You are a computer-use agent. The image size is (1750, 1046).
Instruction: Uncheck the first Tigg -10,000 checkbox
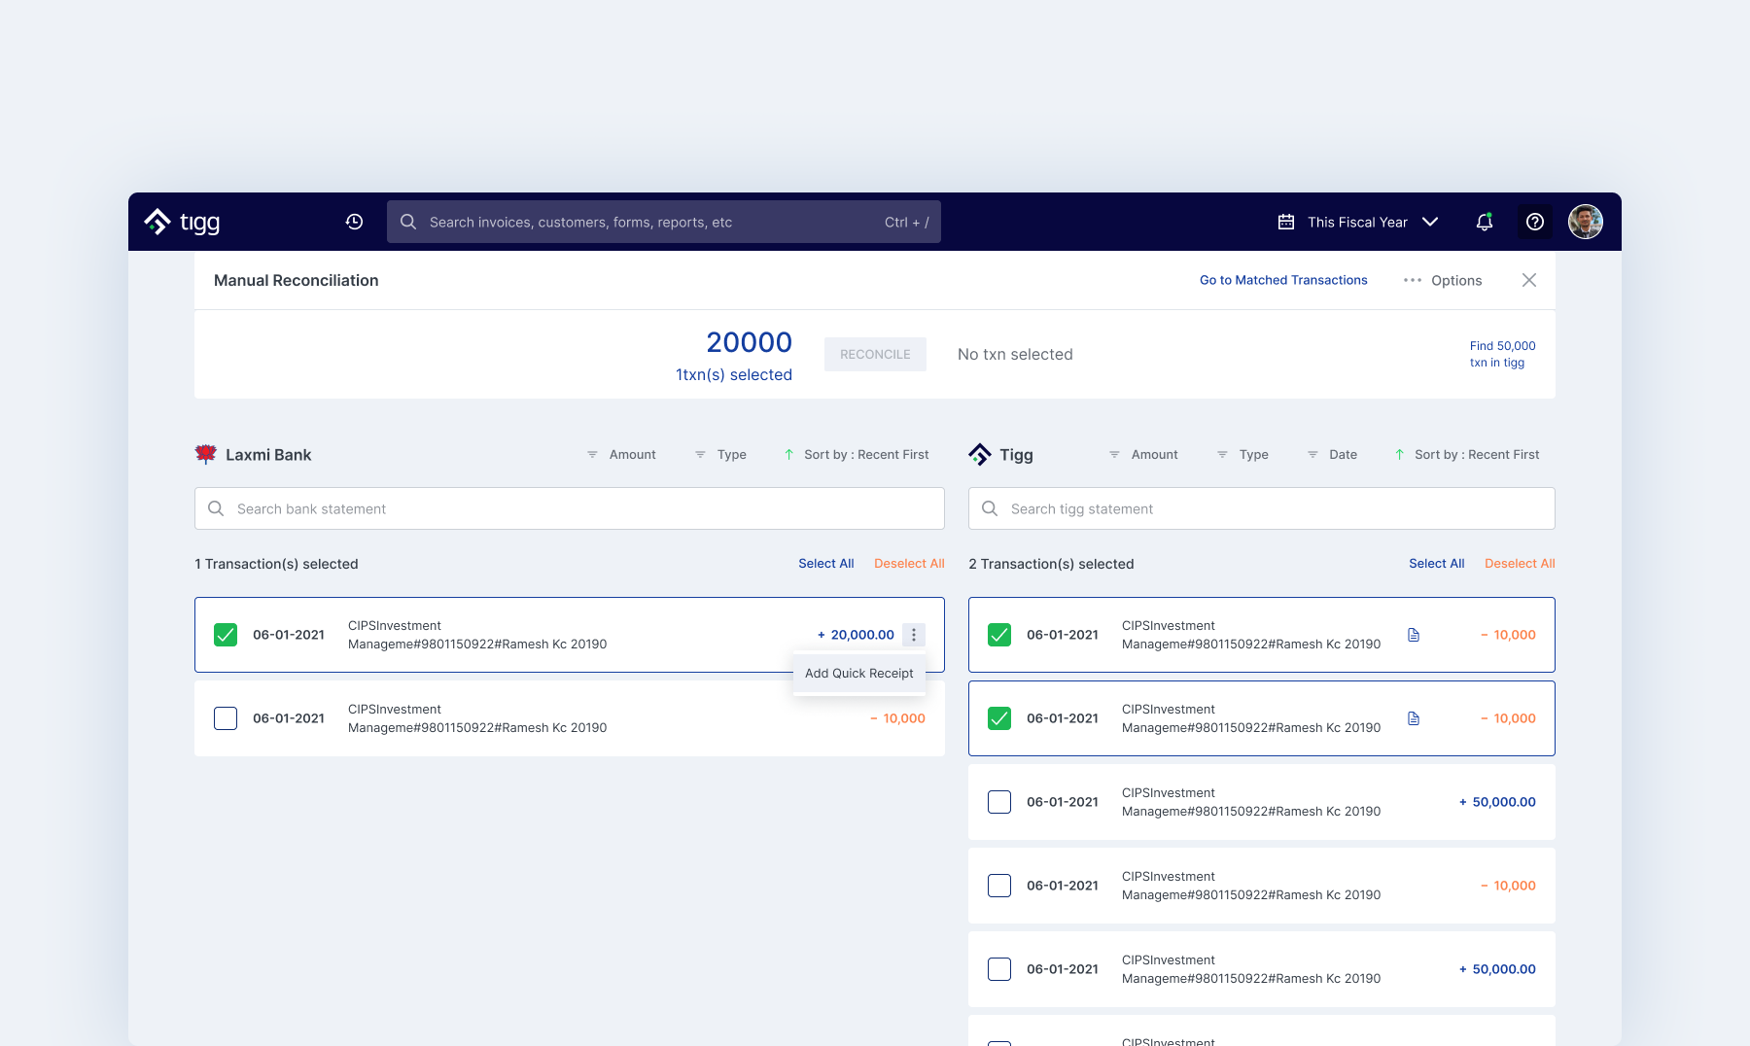click(x=999, y=635)
